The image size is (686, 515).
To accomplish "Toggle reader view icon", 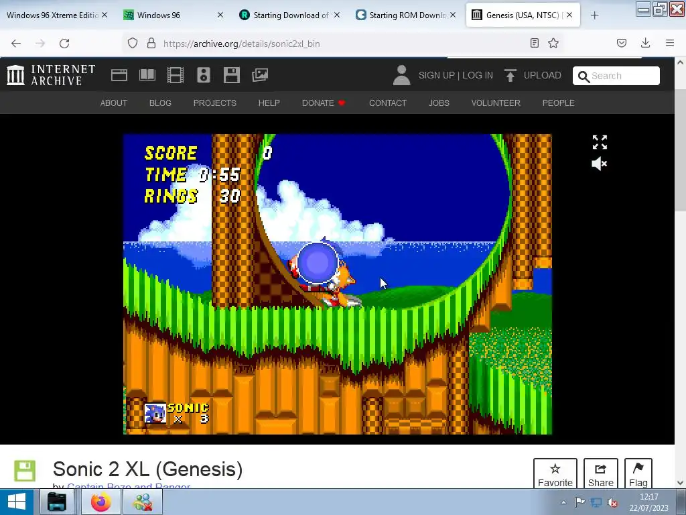I will tap(534, 43).
